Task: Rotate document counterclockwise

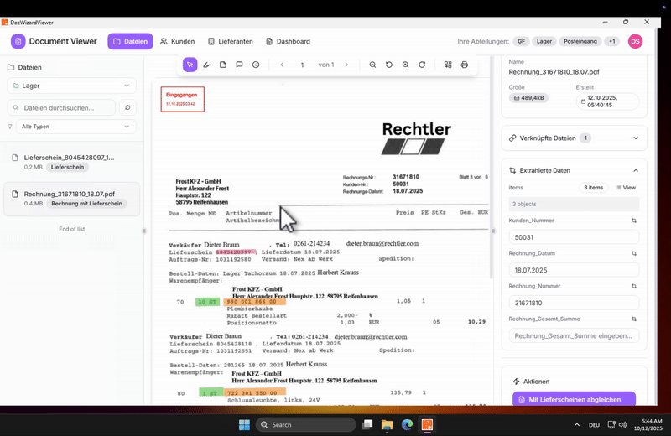Action: click(x=389, y=65)
